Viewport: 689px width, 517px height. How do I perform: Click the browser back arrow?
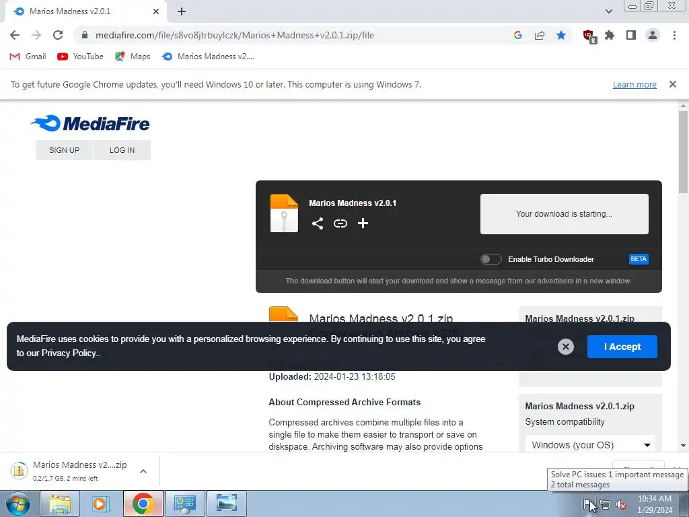click(15, 35)
